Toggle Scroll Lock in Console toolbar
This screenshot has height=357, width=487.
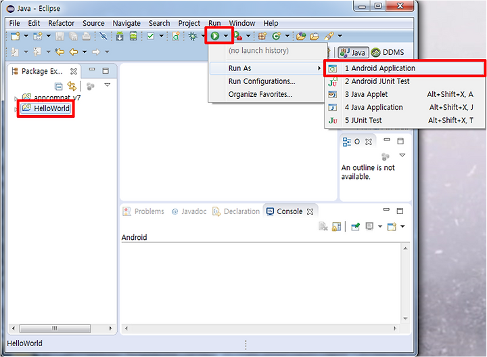(336, 227)
